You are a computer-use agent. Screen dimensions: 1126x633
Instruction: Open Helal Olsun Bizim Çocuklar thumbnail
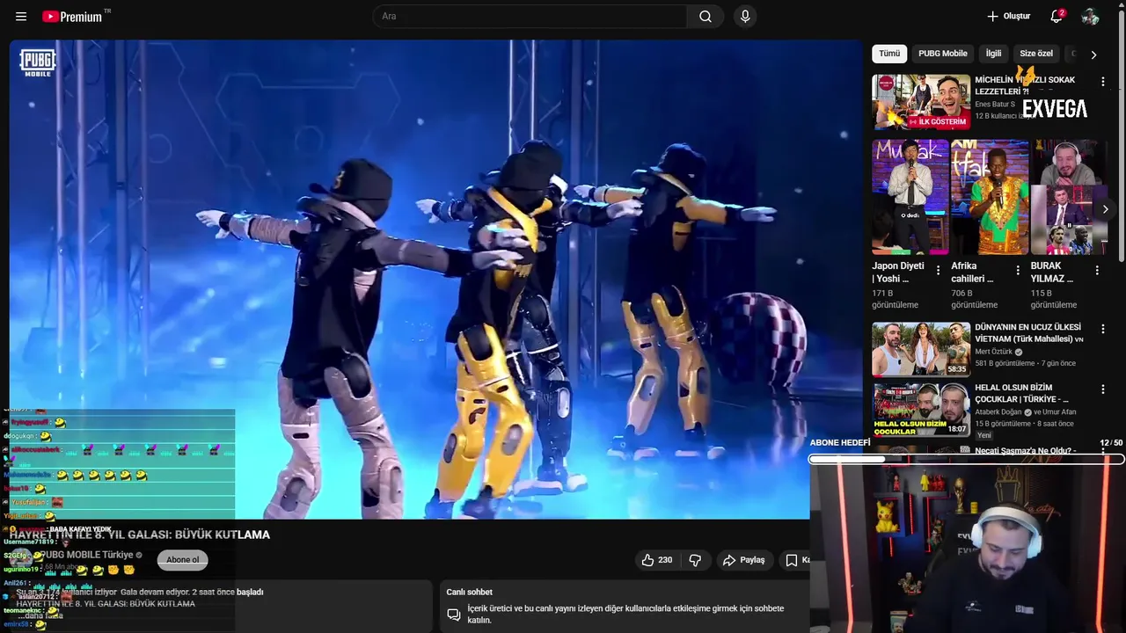921,410
